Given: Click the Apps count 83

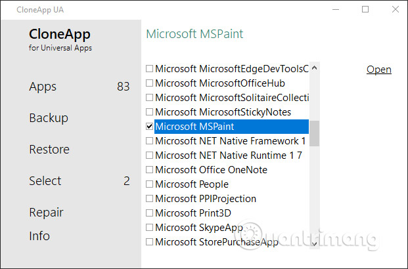Looking at the screenshot, I should click(x=124, y=87).
